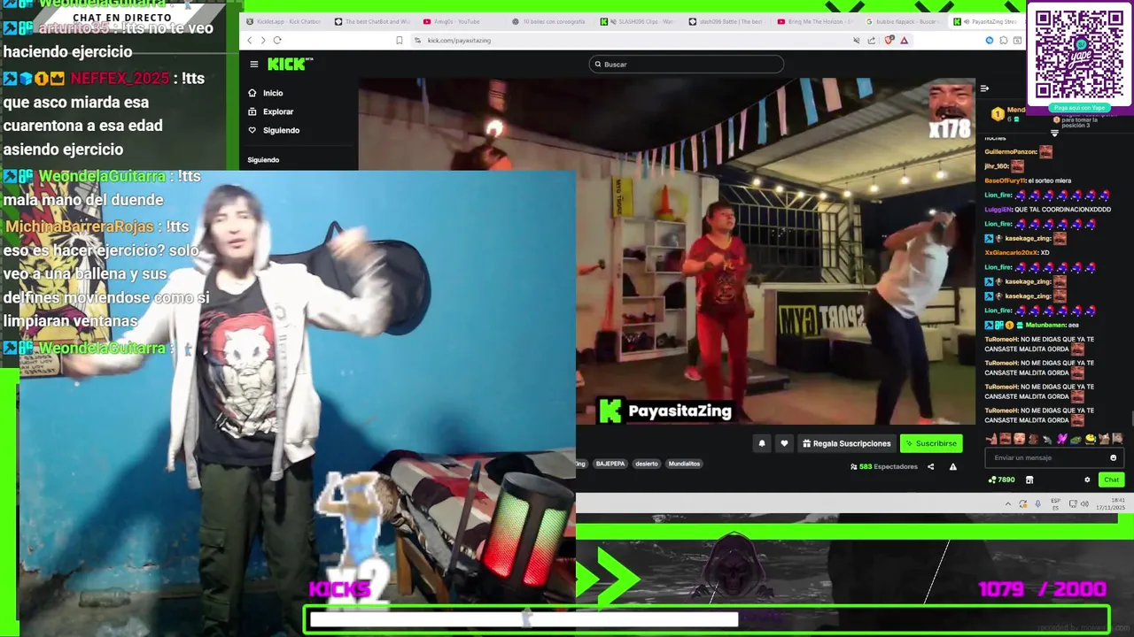Switch to the Kicklet.app tab
The width and height of the screenshot is (1134, 637).
click(283, 21)
